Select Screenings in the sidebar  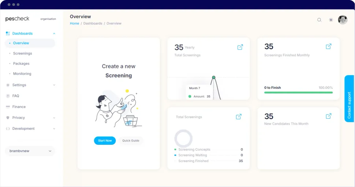click(x=22, y=54)
